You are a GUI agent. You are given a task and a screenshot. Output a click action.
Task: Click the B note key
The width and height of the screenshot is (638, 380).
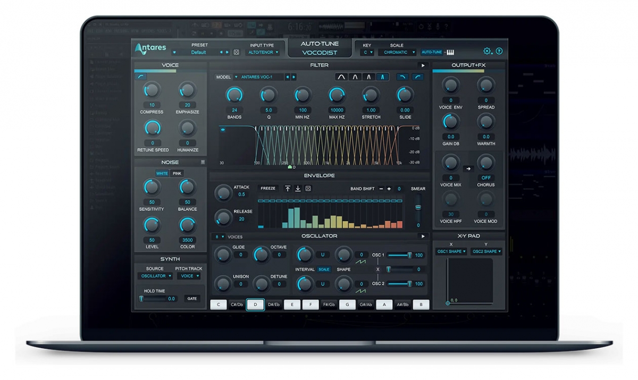point(421,305)
